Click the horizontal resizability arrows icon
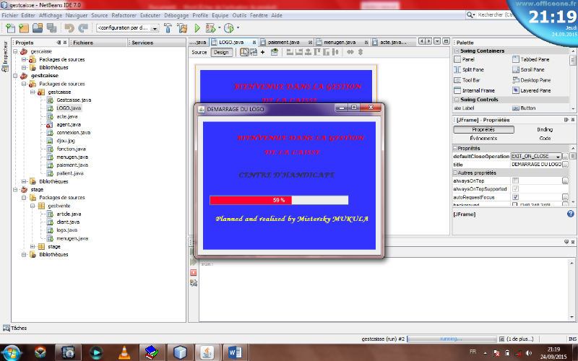578x361 pixels. coord(350,52)
